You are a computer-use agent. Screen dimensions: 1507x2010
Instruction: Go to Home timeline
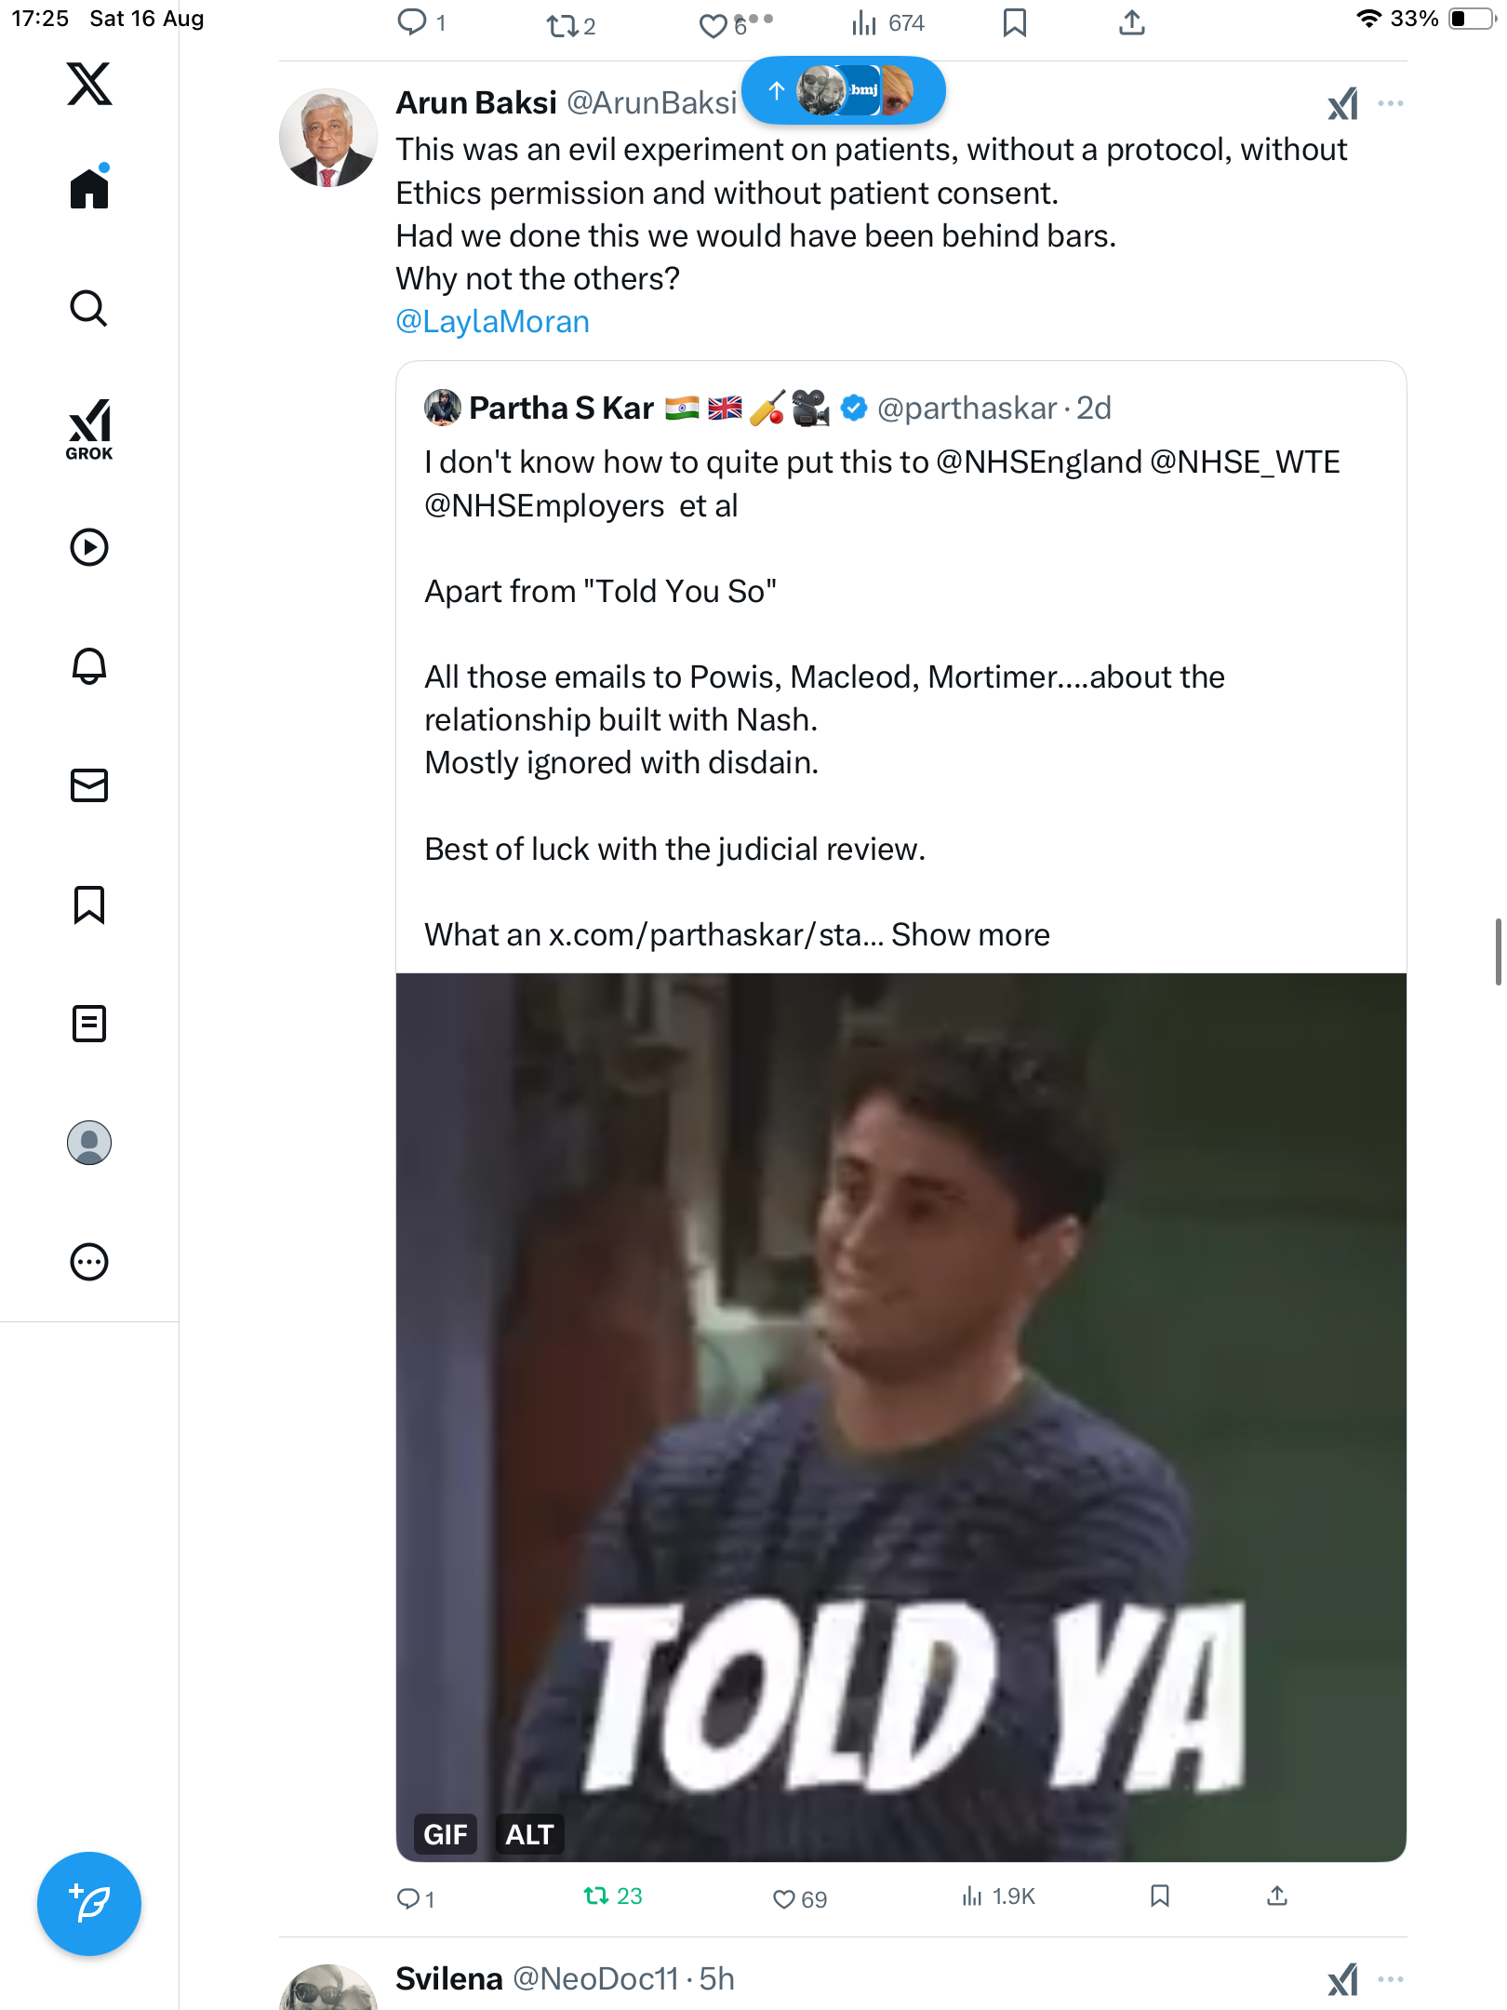pos(89,188)
